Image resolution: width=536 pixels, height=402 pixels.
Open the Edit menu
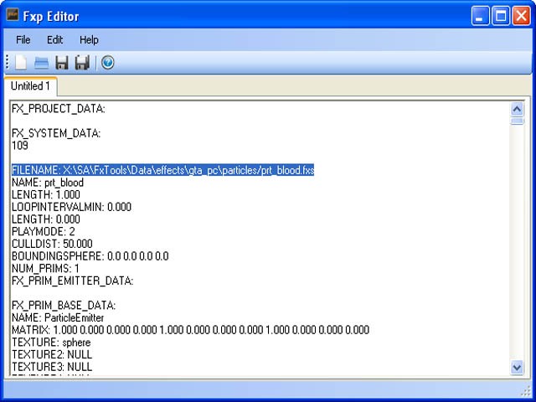(54, 39)
